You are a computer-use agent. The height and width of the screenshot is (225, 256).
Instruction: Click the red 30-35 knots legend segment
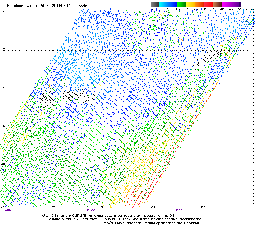[x=209, y=4]
